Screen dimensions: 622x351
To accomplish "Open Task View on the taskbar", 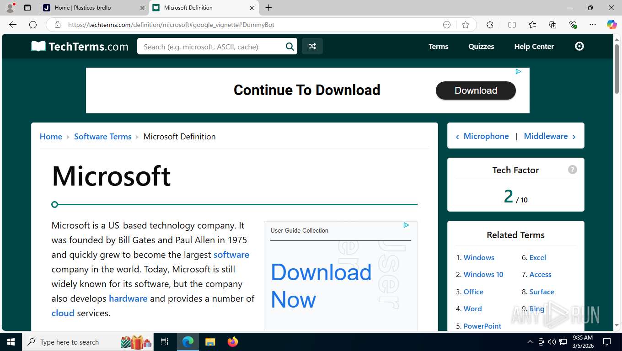I will 165,342.
